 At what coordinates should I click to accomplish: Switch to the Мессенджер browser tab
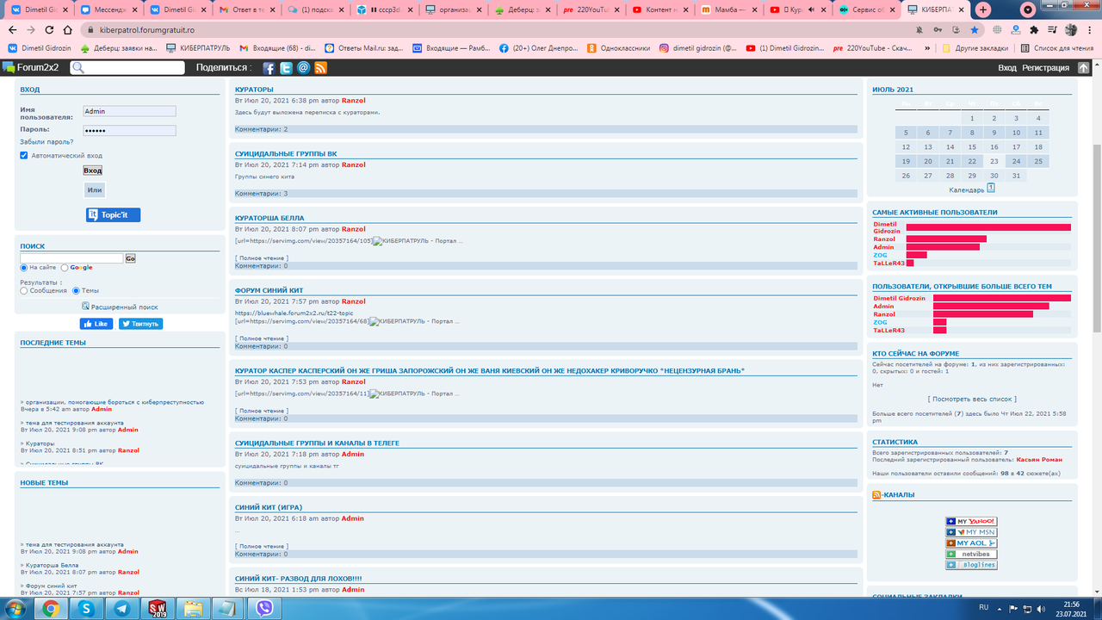pos(107,9)
